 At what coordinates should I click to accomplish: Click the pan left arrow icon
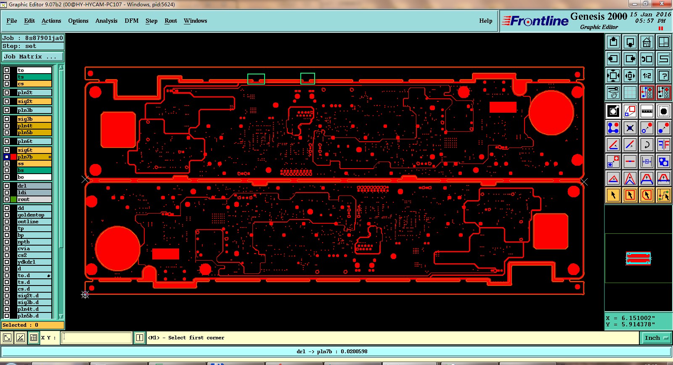[613, 59]
